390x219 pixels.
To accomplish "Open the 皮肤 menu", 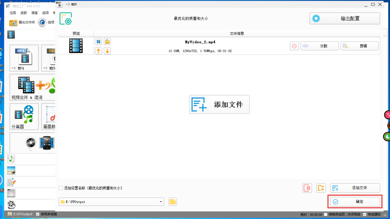I will click(x=24, y=13).
